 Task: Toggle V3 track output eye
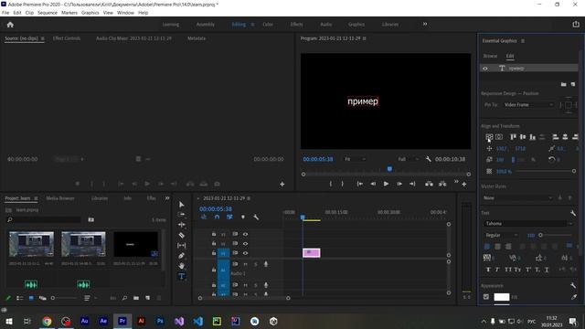click(x=246, y=234)
